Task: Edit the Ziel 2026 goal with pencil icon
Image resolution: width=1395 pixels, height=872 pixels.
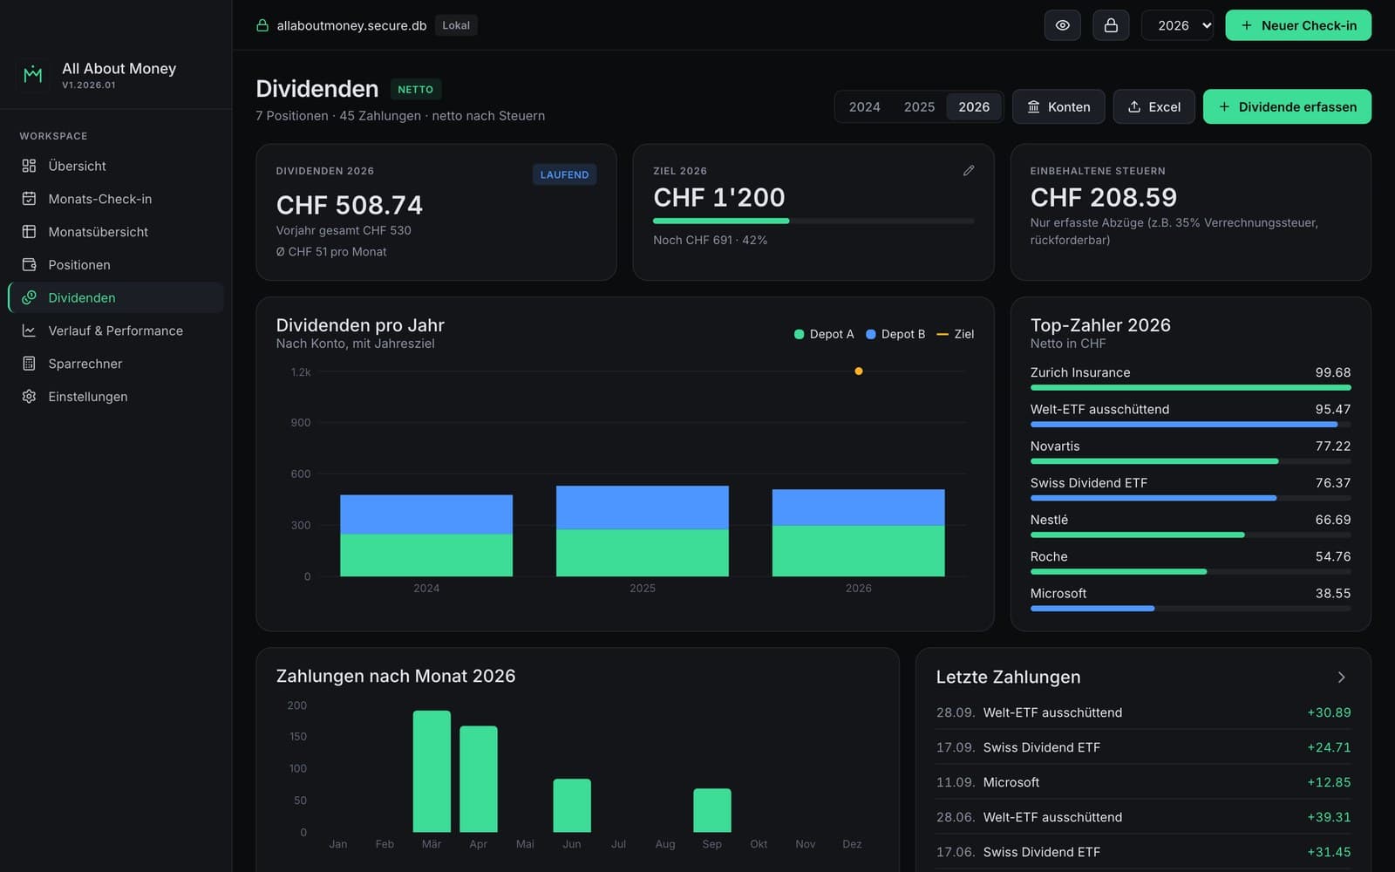Action: [x=969, y=171]
